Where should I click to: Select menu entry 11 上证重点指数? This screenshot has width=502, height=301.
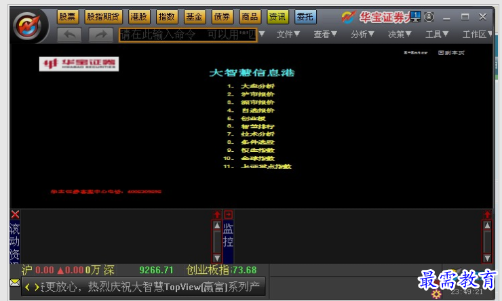(257, 166)
